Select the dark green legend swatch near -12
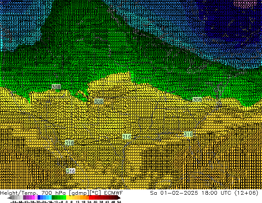 point(53,198)
